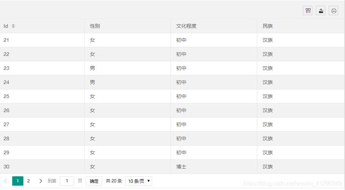The image size is (345, 190).
Task: Click 女 in row 27
Action: (93, 125)
